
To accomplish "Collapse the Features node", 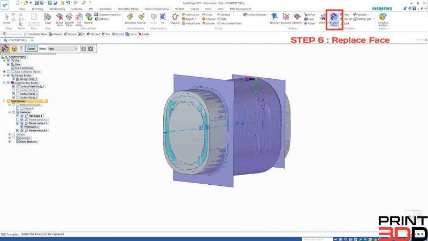I will 10,112.
